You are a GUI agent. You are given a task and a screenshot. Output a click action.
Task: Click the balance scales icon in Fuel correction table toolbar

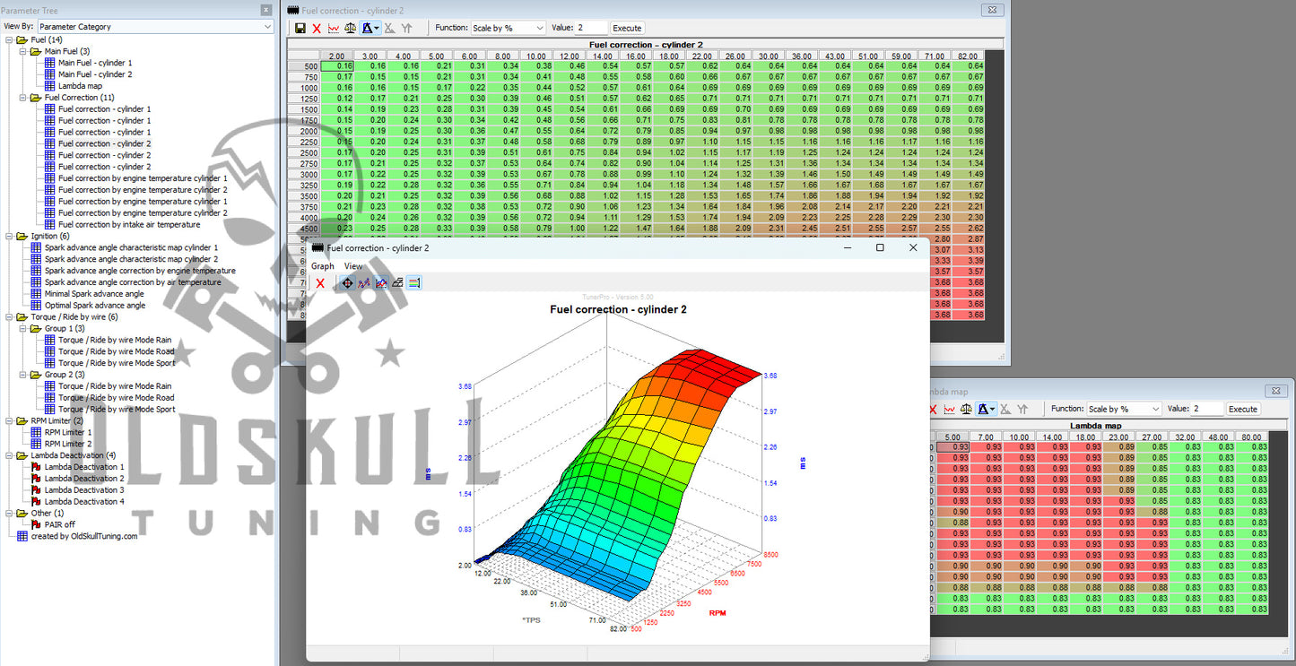pyautogui.click(x=351, y=29)
